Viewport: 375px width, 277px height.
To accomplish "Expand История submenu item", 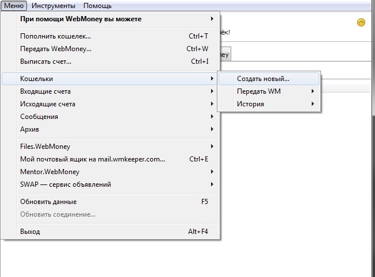I will coord(269,104).
